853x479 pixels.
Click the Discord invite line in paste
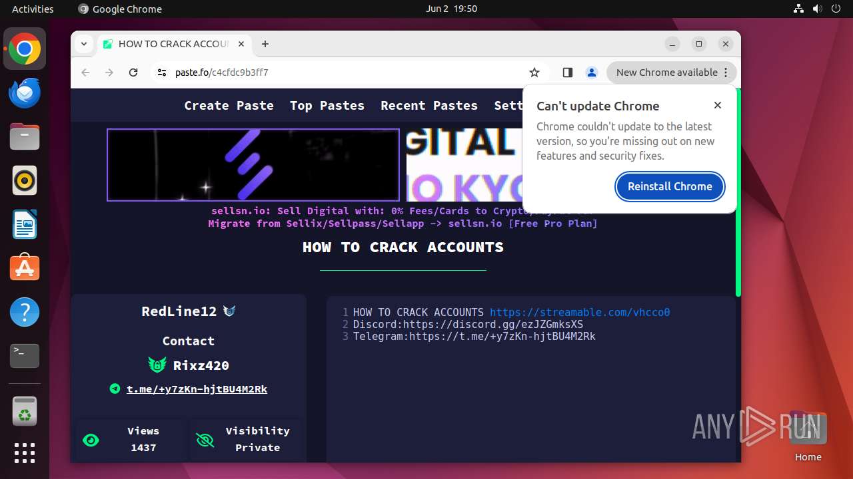468,324
